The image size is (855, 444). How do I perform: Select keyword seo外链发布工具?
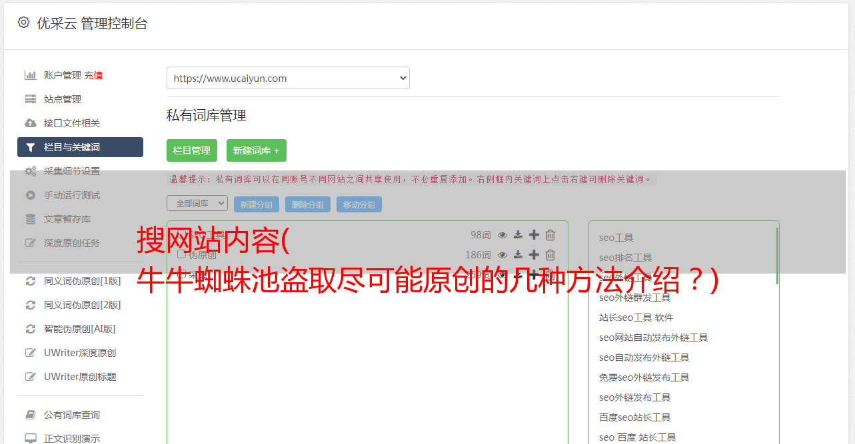click(x=635, y=397)
